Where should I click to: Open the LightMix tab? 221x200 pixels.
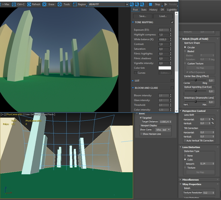click(172, 10)
